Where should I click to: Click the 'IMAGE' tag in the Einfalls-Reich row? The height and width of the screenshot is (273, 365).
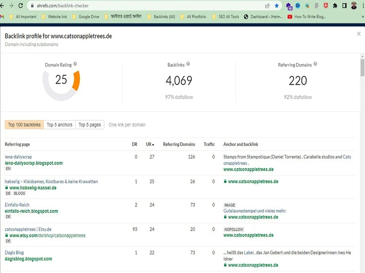pos(230,205)
